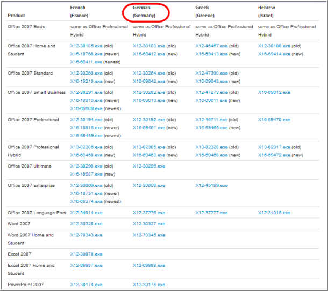Download German Small Business new link
This screenshot has width=328, height=291.
(x=149, y=100)
